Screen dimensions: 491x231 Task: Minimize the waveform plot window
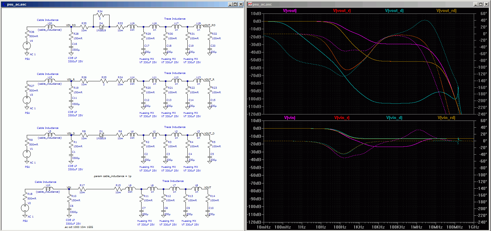click(x=476, y=4)
